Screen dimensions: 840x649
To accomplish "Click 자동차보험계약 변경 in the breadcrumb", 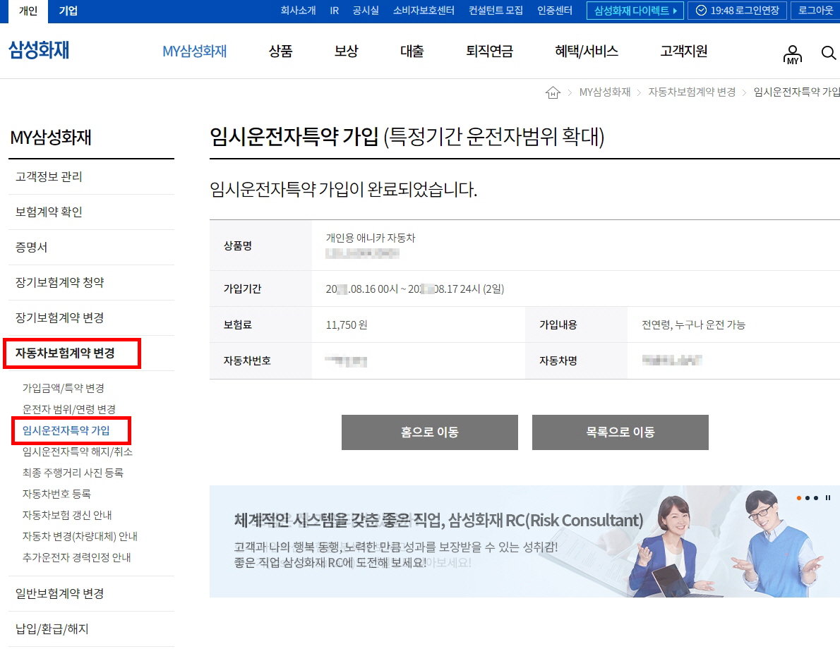I will (x=692, y=92).
